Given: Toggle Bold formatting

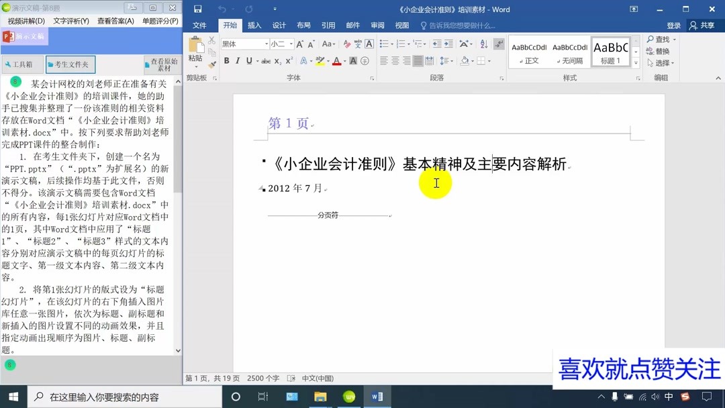Looking at the screenshot, I should coord(226,60).
